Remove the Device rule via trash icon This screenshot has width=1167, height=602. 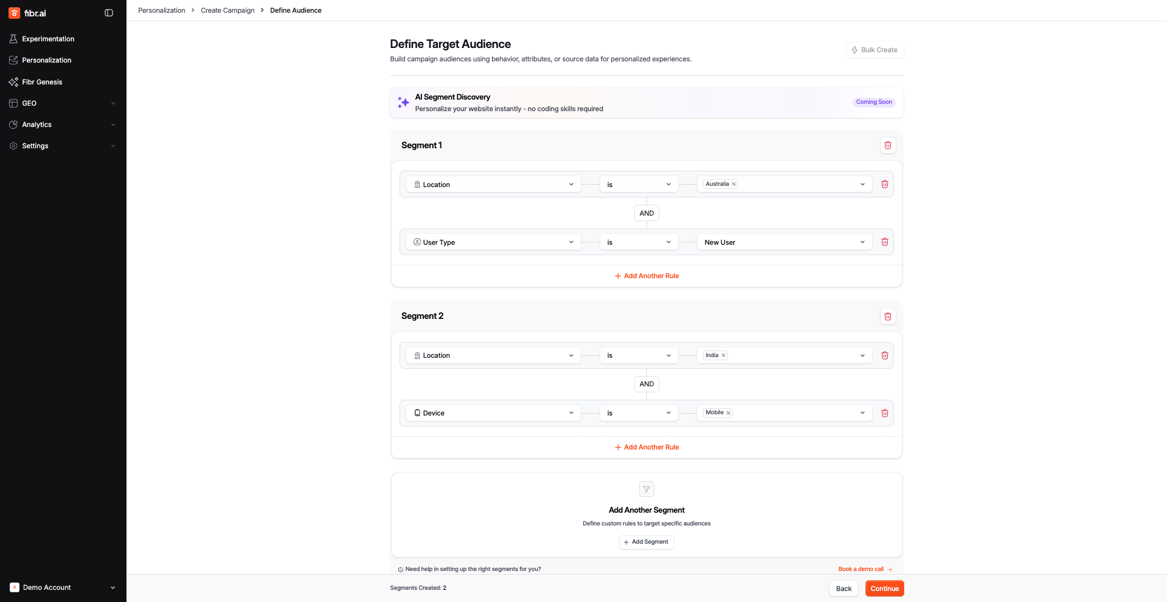pos(884,413)
